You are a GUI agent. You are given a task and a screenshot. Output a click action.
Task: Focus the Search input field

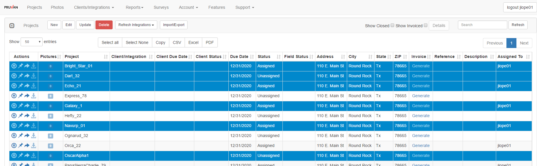[482, 25]
